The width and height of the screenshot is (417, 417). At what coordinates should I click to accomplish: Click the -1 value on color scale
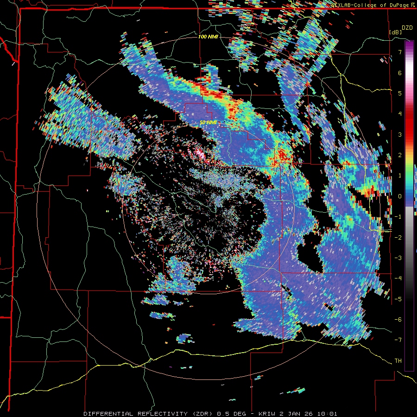(x=398, y=217)
